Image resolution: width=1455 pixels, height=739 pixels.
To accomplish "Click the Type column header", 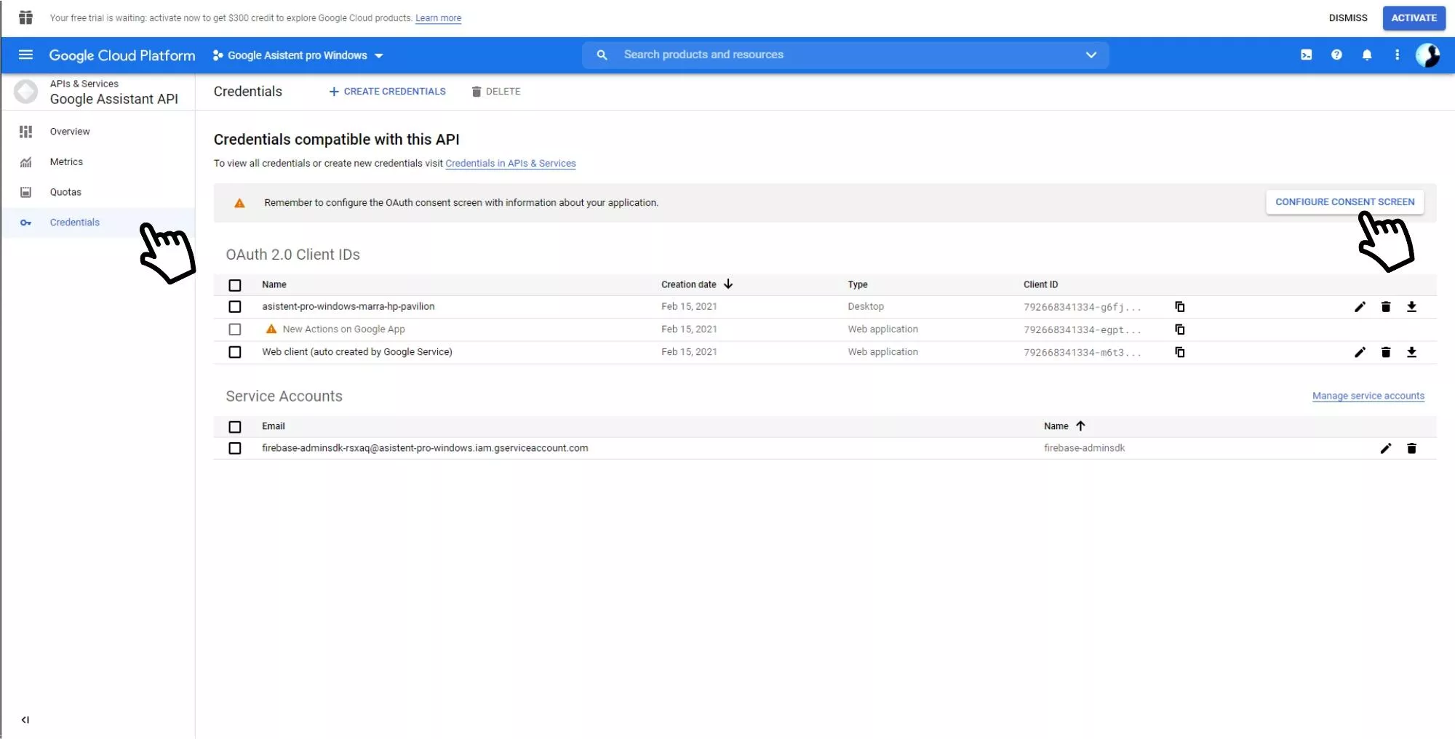I will (x=858, y=284).
